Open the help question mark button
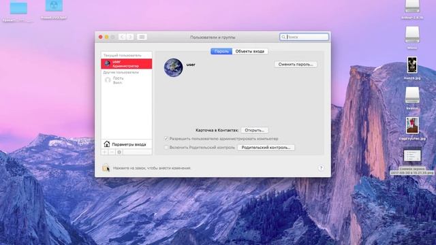Viewport: 436px width, 245px height. [x=321, y=168]
